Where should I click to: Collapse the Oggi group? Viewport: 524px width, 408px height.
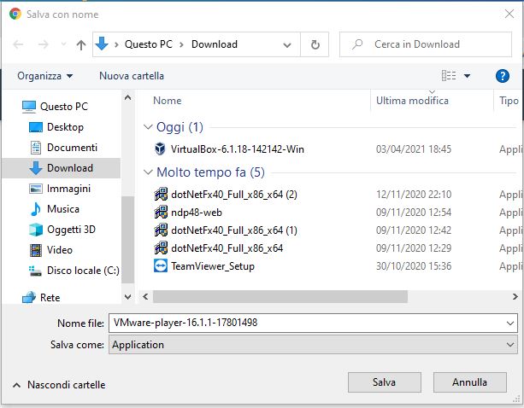click(147, 127)
